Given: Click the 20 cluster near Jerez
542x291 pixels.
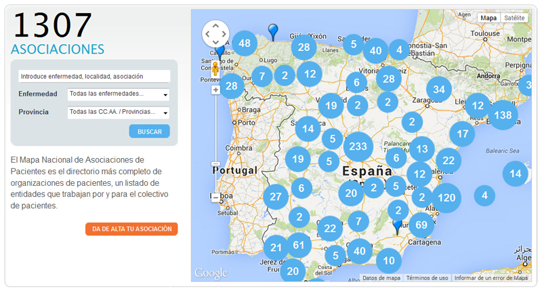Looking at the screenshot, I should (x=293, y=271).
